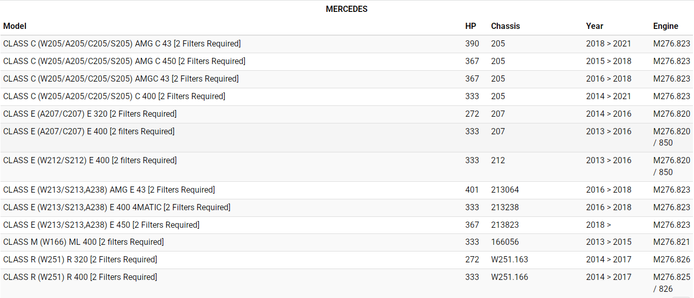The height and width of the screenshot is (298, 694).
Task: Click the CLASS E (A207/C207) E 320 entry
Action: (x=90, y=114)
